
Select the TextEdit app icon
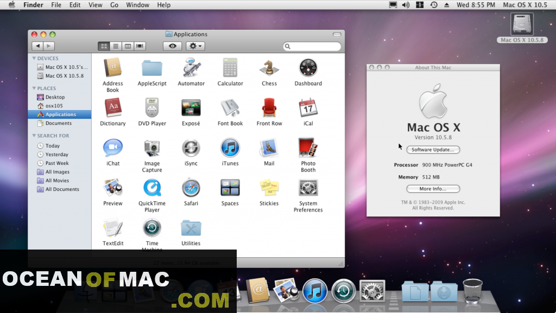coord(113,228)
